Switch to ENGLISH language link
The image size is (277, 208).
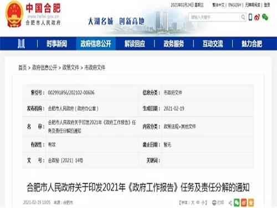234,5
